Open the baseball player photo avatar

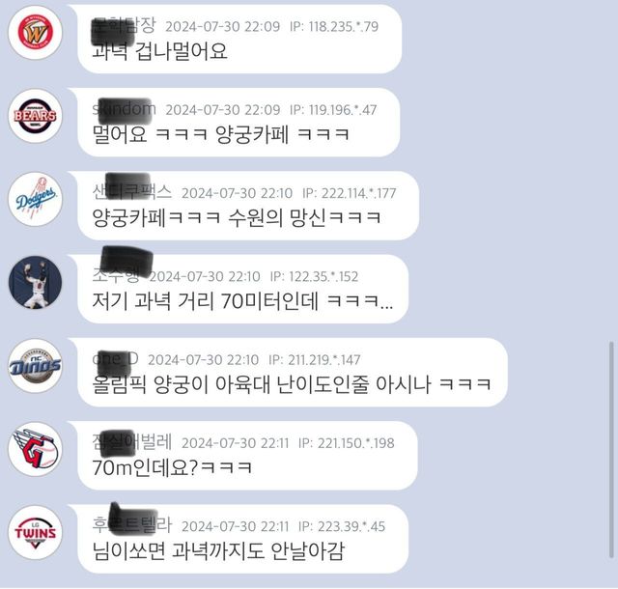coord(35,282)
